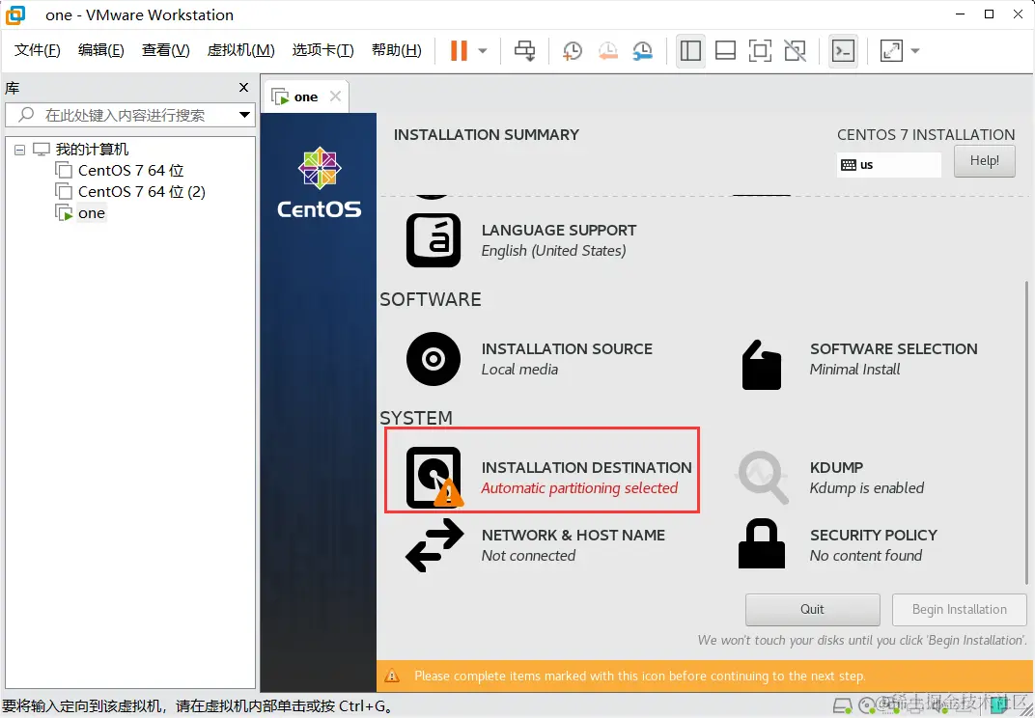Screen dimensions: 1035x718
Task: Select 我的计算机 in library tree
Action: coord(91,150)
